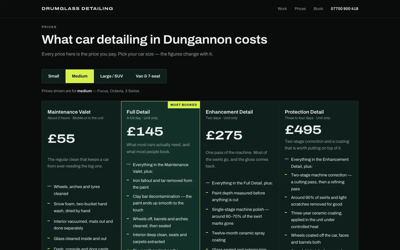Click 'About 2 hours · Mobile or in the unit'
This screenshot has height=250, width=400.
[x=75, y=118]
